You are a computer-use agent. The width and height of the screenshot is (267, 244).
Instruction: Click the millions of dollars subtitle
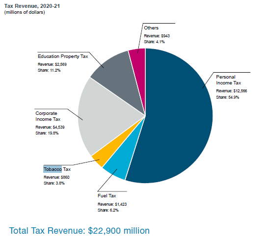point(25,12)
